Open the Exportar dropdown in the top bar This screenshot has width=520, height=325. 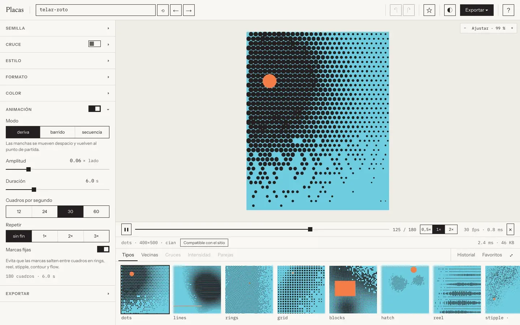[477, 10]
